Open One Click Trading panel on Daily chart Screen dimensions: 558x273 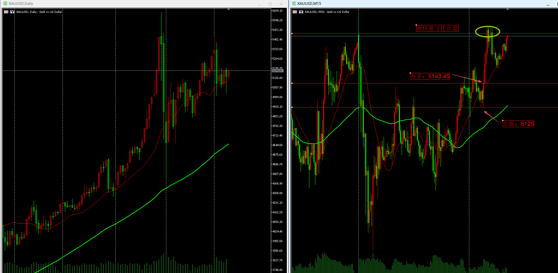tap(6, 12)
